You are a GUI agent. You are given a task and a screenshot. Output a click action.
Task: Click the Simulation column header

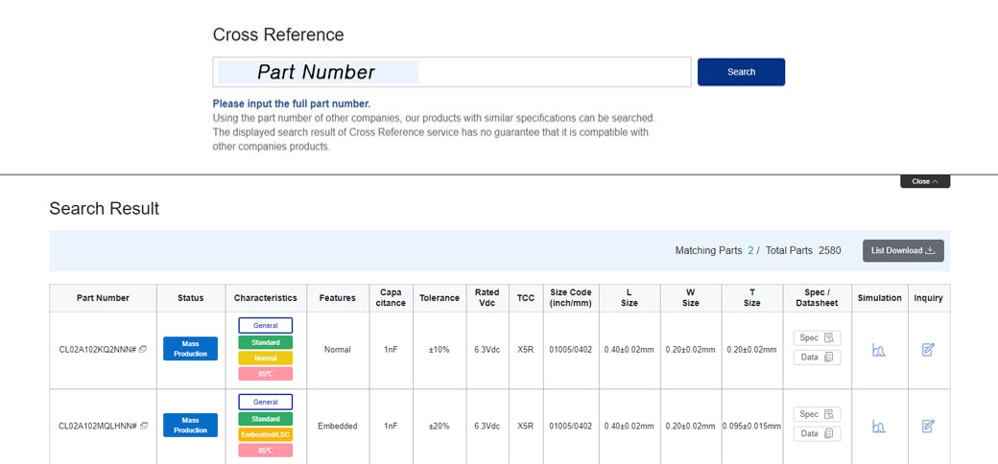coord(879,298)
